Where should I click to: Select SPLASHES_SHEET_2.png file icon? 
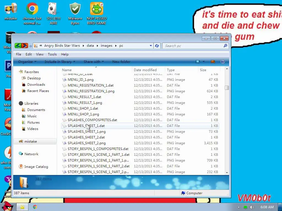[64, 143]
